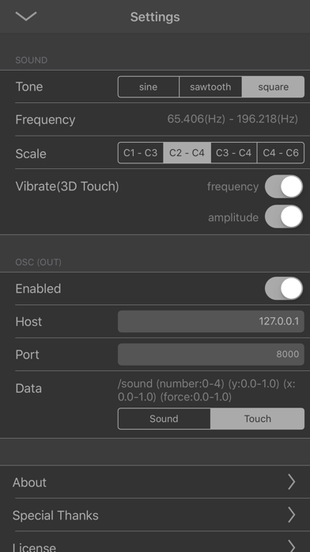Screen dimensions: 310x552
Task: Choose the C4 - C6 scale
Action: 281,153
